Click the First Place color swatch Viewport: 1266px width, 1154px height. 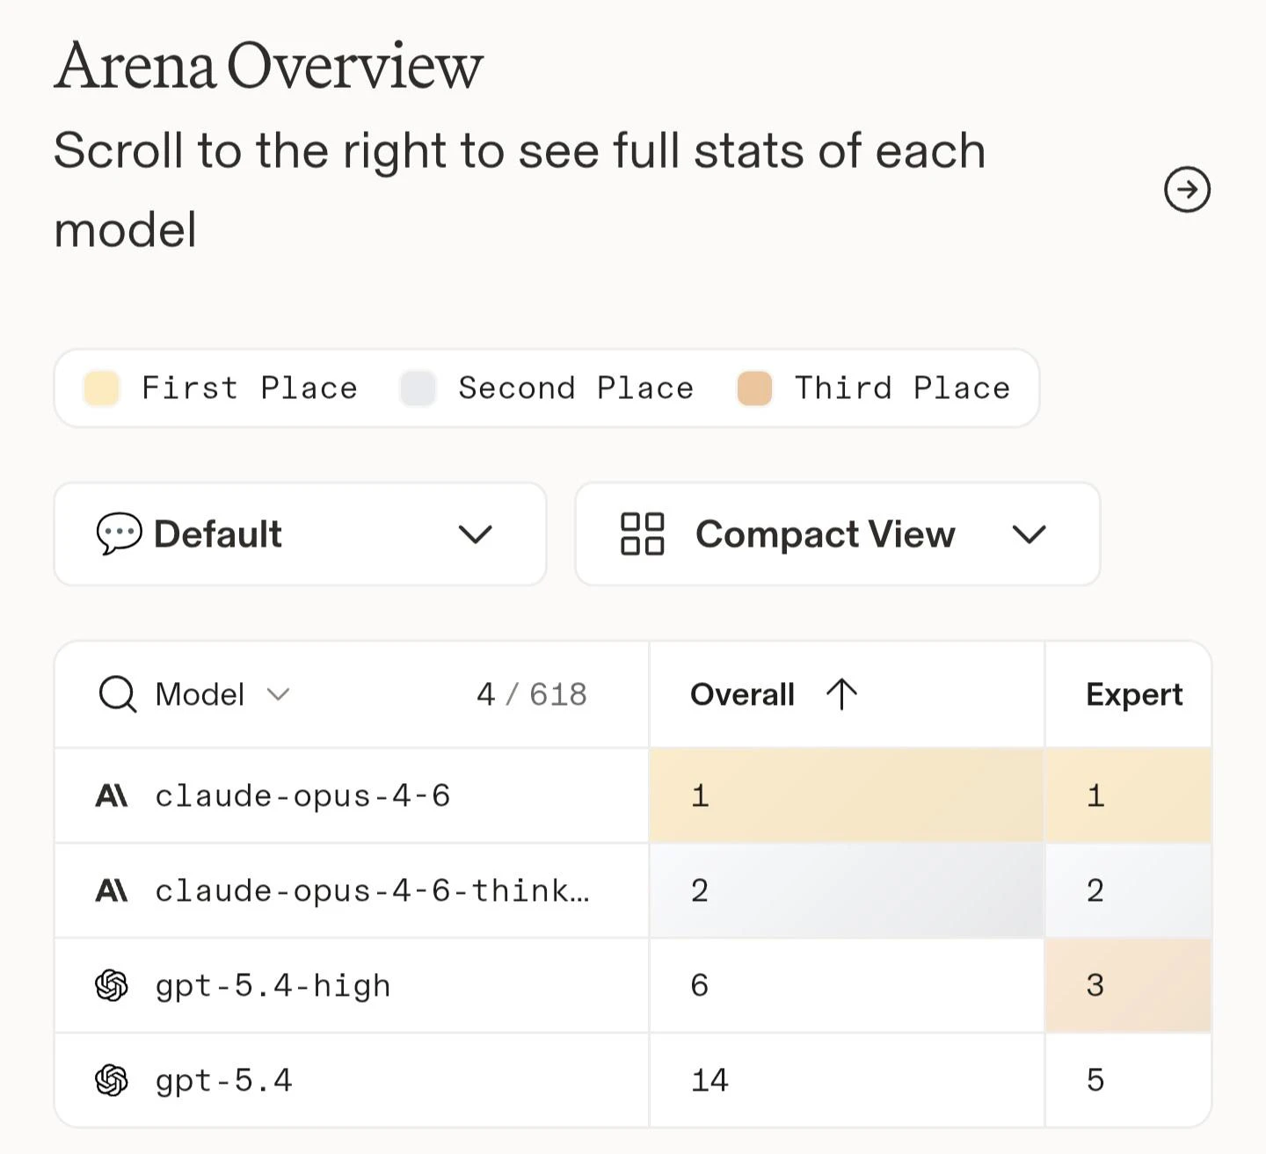(x=101, y=388)
